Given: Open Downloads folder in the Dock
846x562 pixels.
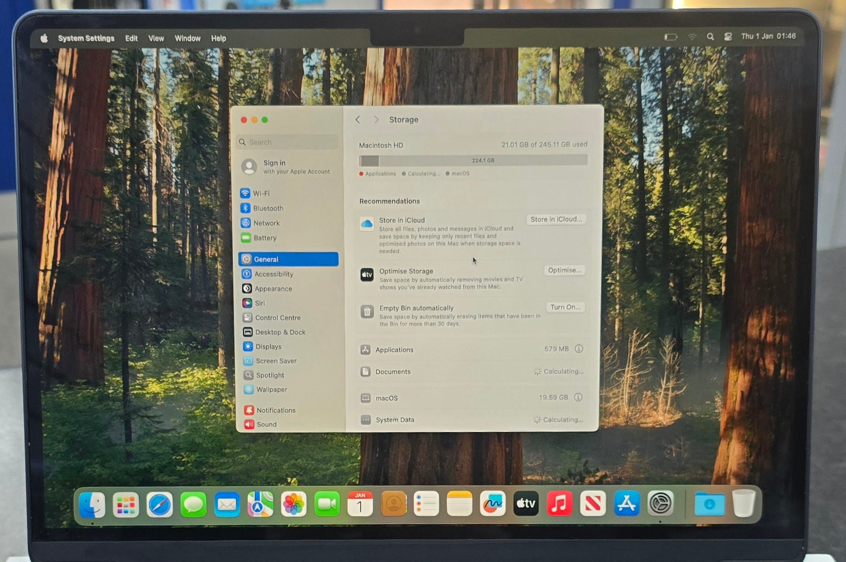Looking at the screenshot, I should (x=710, y=504).
